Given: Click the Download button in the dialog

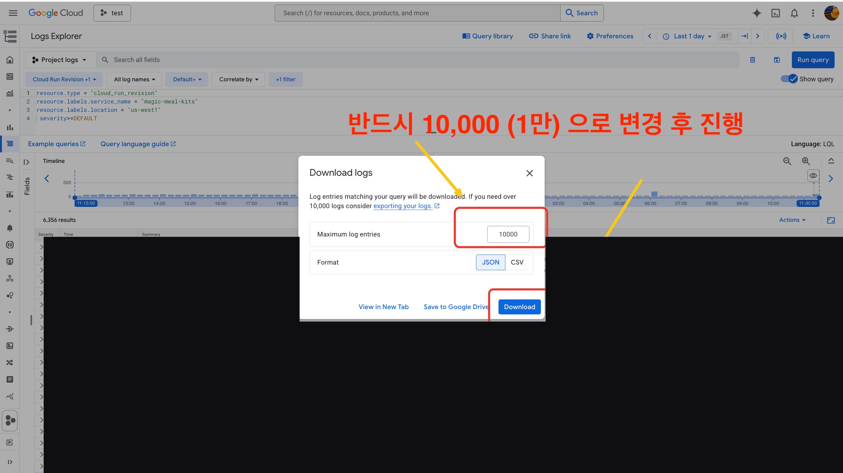Looking at the screenshot, I should coord(519,307).
